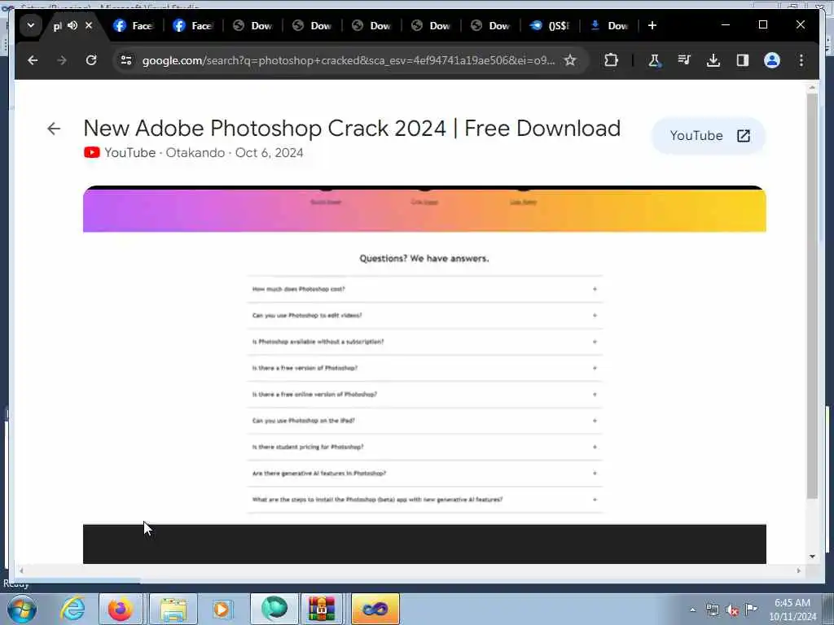The image size is (834, 625).
Task: Toggle the browser side panel
Action: tap(743, 60)
